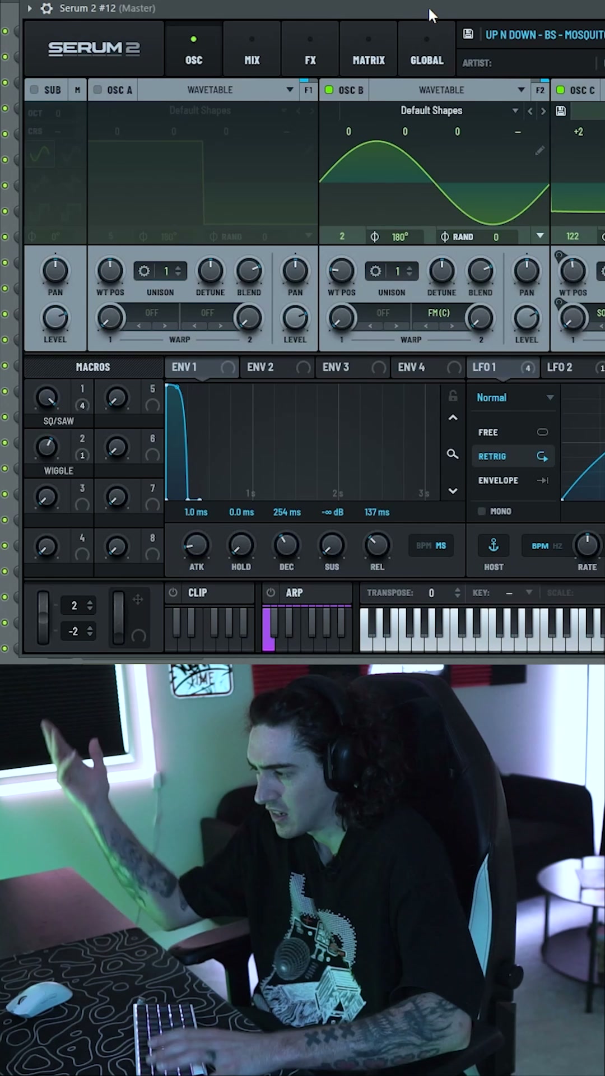
Task: Expand OSC B options down arrow
Action: [539, 236]
